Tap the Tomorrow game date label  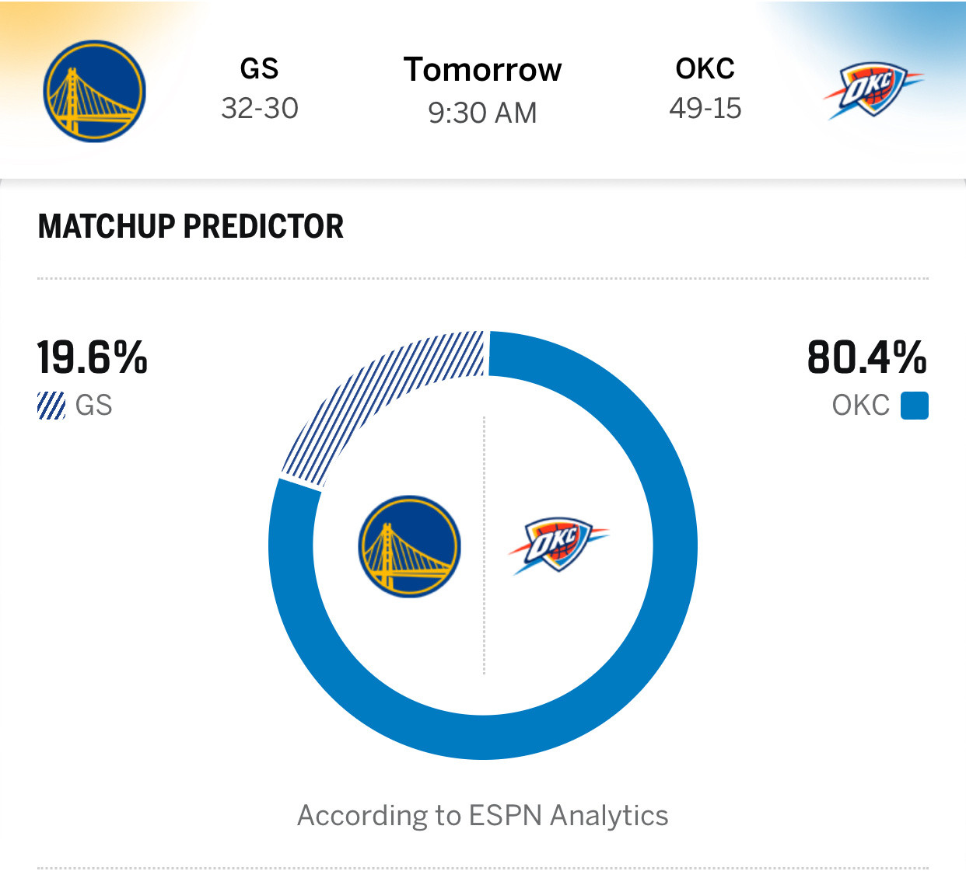tap(482, 70)
